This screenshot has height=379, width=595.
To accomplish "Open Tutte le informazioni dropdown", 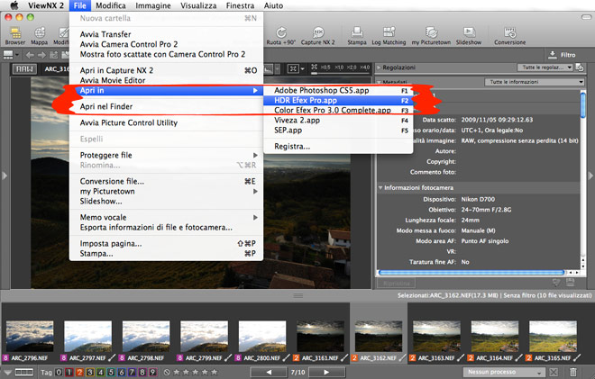I will (535, 82).
